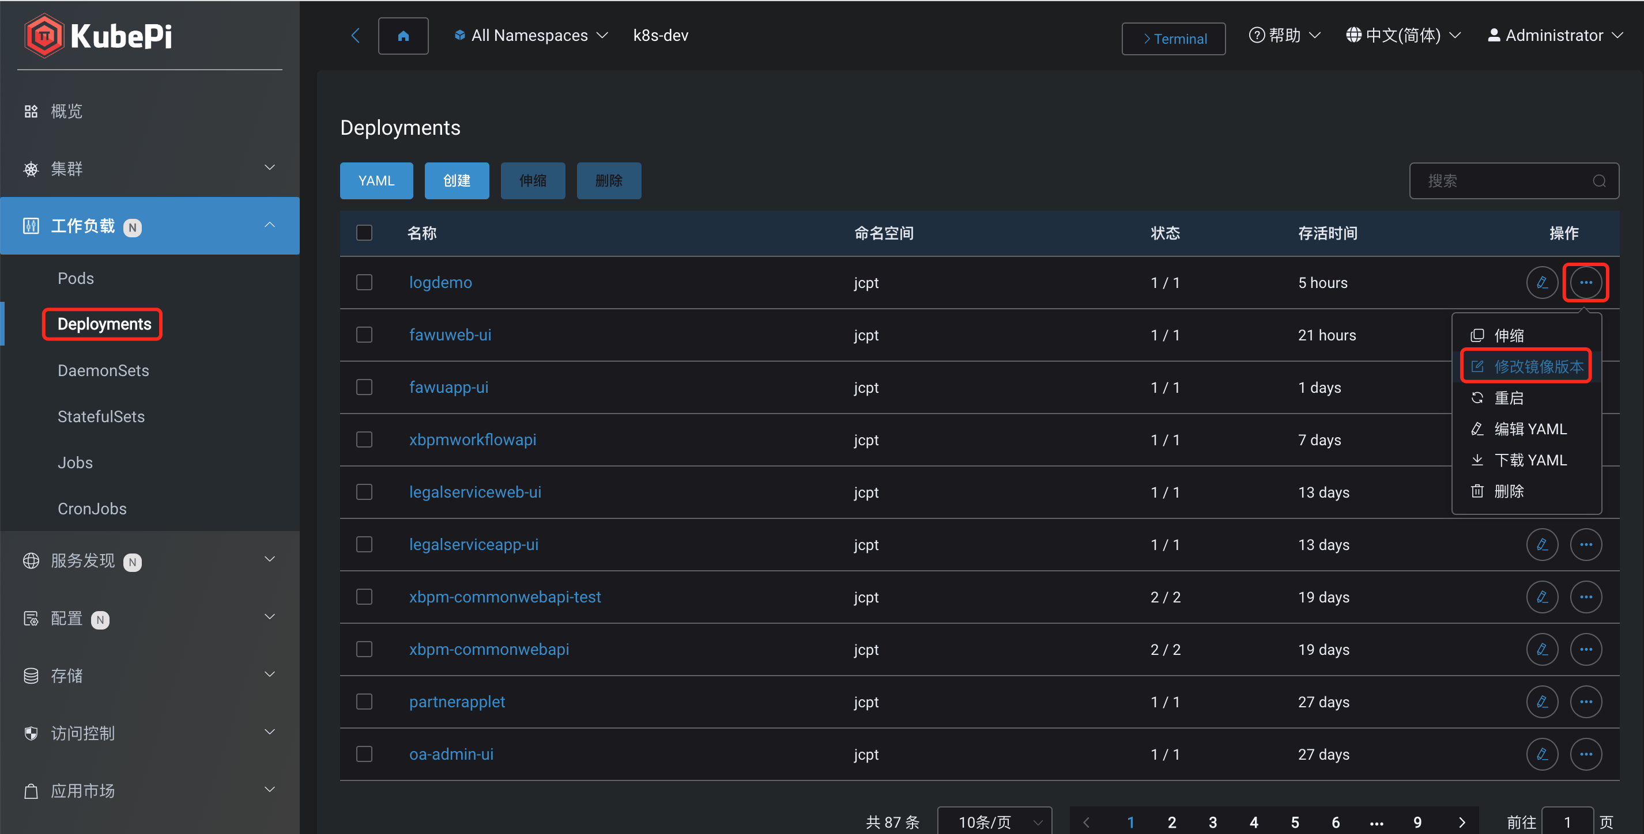This screenshot has width=1644, height=834.
Task: Click edit icon for oa-admin-ui row
Action: [1541, 755]
